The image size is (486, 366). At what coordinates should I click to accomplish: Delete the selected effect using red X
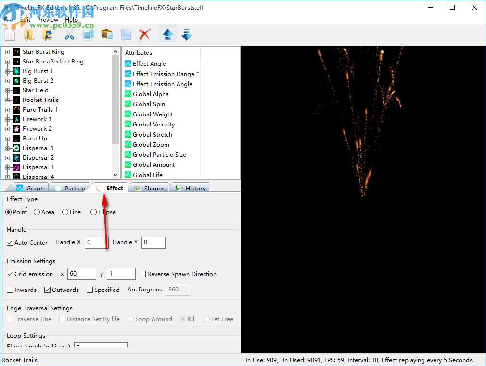tap(143, 34)
